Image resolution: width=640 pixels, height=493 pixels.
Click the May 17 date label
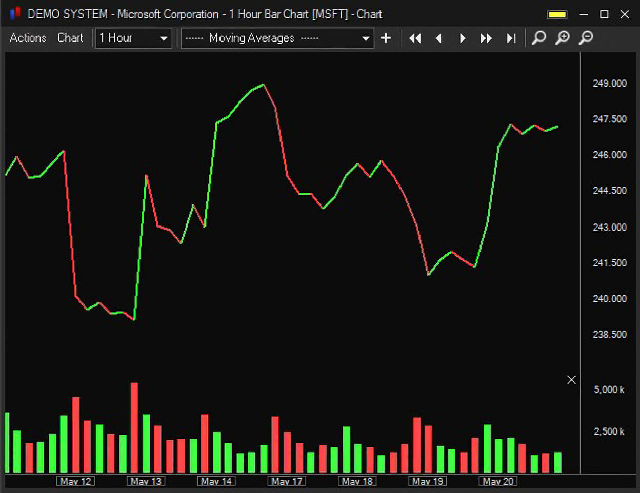(x=287, y=481)
